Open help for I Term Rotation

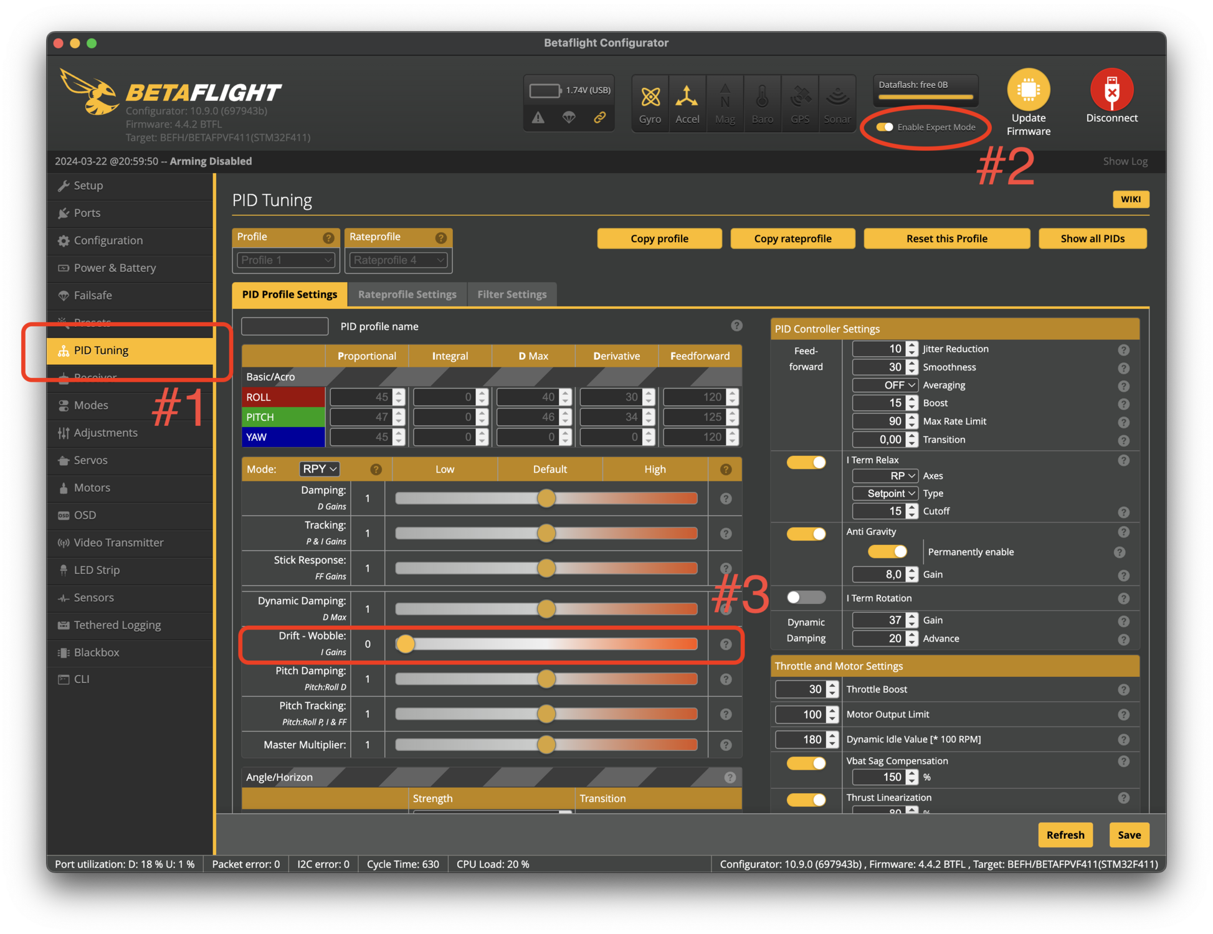1123,598
